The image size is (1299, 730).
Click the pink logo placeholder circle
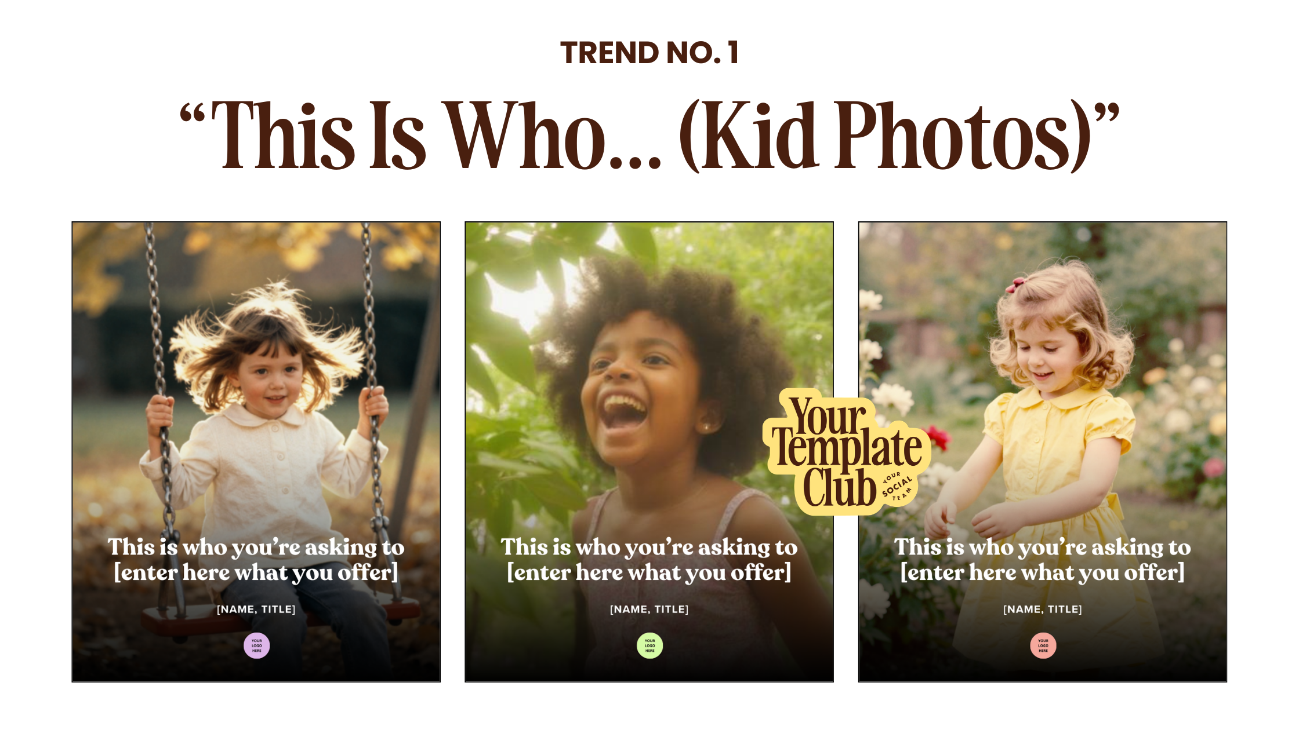(1043, 645)
